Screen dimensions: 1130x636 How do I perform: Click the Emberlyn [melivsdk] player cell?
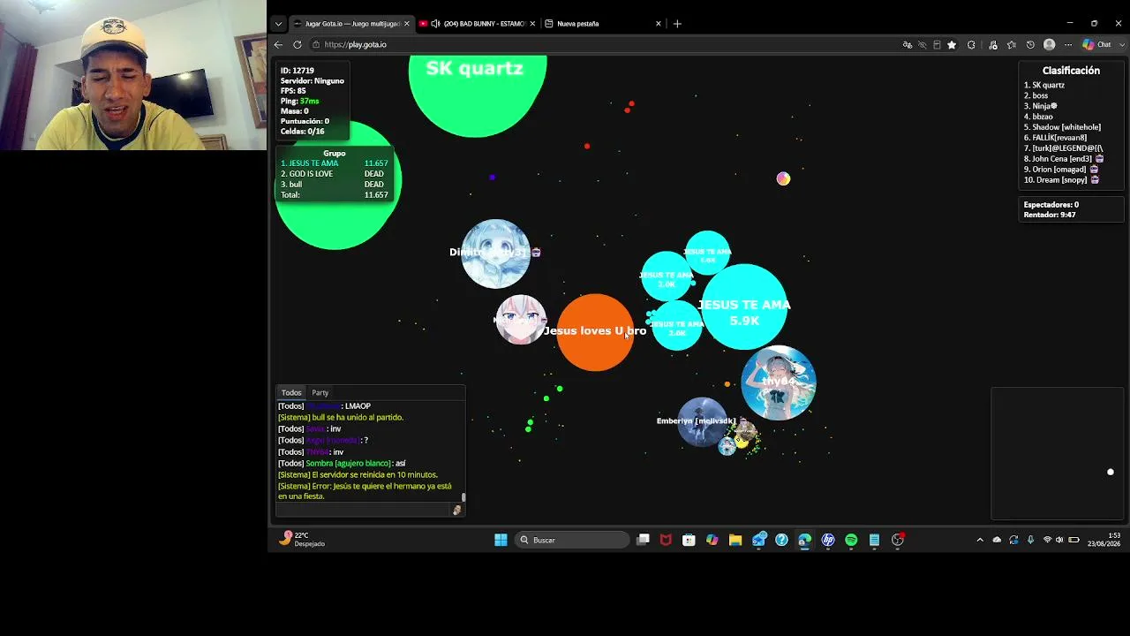point(703,422)
